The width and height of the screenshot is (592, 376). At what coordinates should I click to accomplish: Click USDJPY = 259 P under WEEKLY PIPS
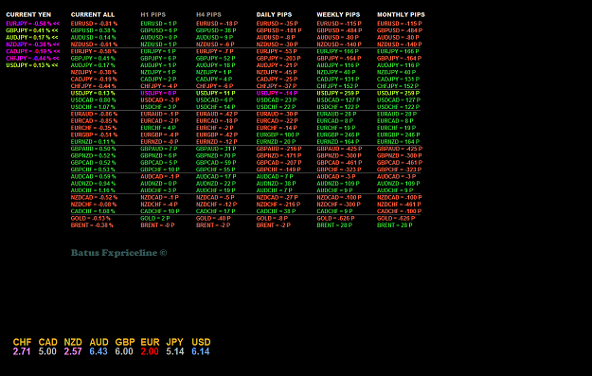point(338,93)
